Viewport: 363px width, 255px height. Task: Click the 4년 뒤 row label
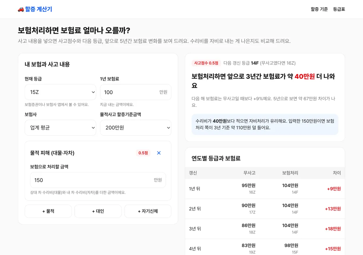[x=195, y=249]
